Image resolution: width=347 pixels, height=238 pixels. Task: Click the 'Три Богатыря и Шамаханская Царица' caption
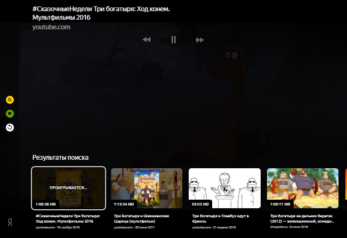click(142, 218)
